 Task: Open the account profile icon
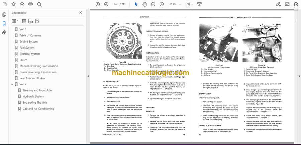pyautogui.click(x=296, y=4)
